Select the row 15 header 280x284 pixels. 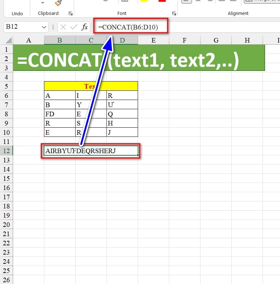tap(6, 178)
